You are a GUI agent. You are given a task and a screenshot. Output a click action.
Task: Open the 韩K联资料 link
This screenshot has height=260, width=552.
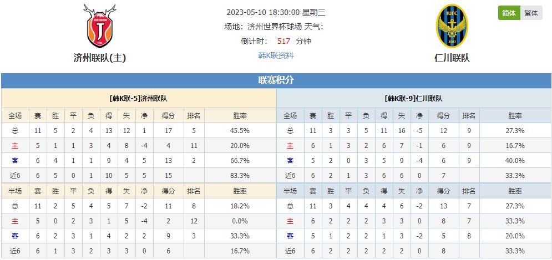tap(276, 55)
